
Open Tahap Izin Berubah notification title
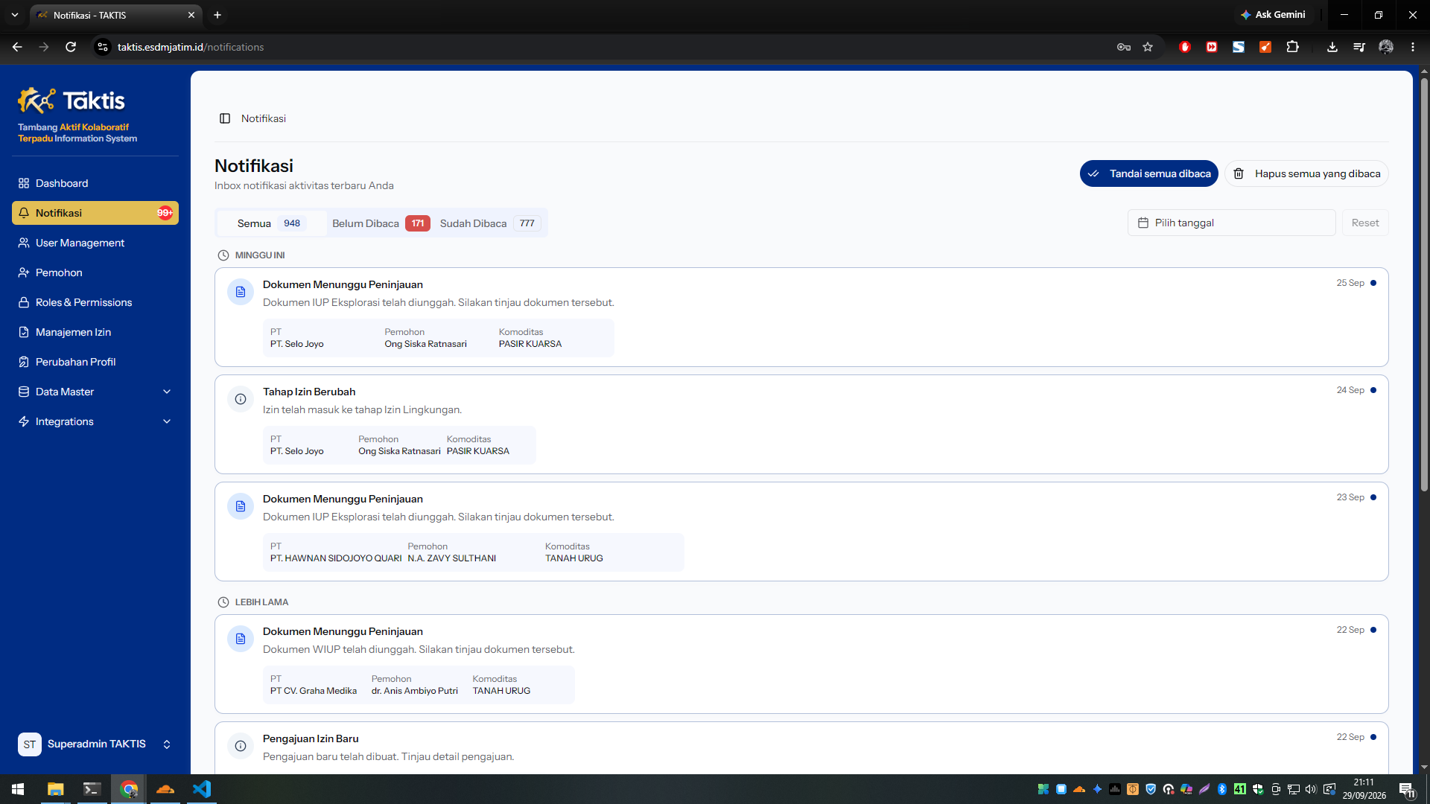(x=309, y=392)
